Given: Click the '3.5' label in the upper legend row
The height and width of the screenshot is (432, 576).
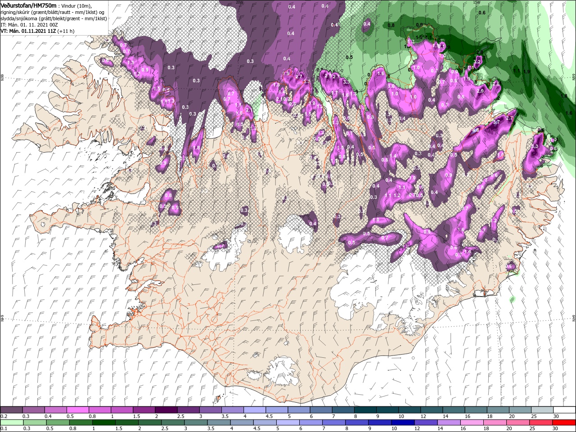Looking at the screenshot, I should (x=225, y=416).
